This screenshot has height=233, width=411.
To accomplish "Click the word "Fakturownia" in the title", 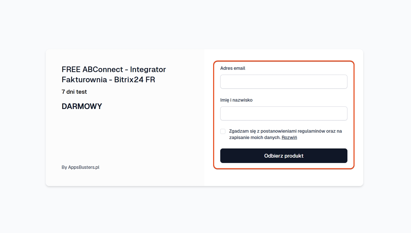I will (x=84, y=80).
